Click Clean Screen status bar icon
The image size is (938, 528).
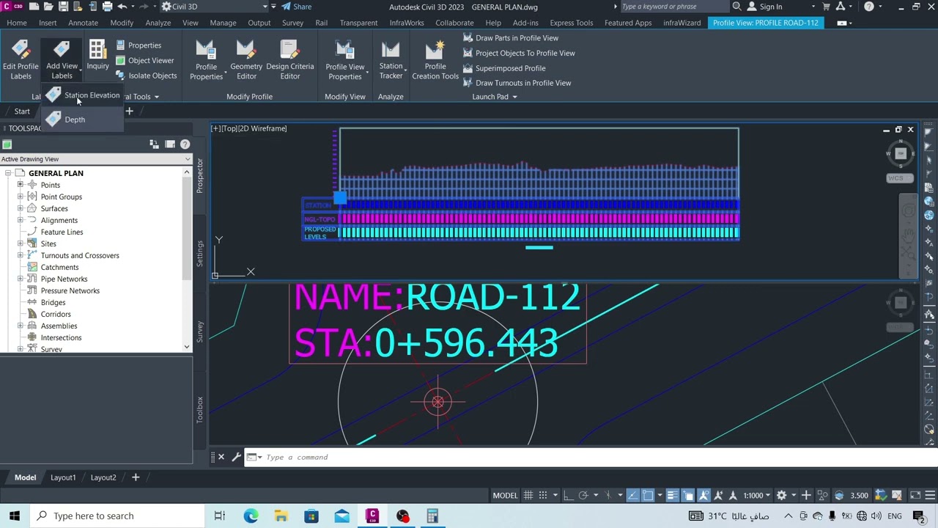pos(916,495)
